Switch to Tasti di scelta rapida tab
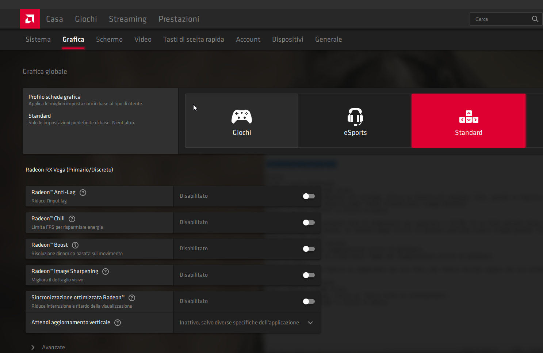The image size is (543, 353). click(x=194, y=39)
